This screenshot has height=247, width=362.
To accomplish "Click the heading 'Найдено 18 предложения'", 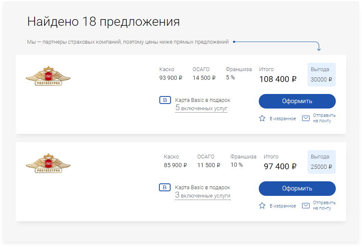I will pyautogui.click(x=103, y=22).
